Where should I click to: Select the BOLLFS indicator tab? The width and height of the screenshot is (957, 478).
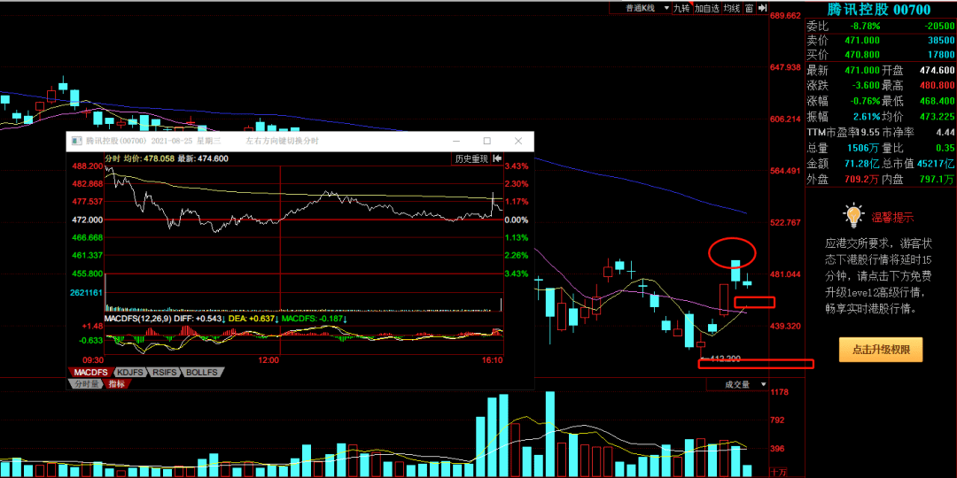[x=202, y=373]
